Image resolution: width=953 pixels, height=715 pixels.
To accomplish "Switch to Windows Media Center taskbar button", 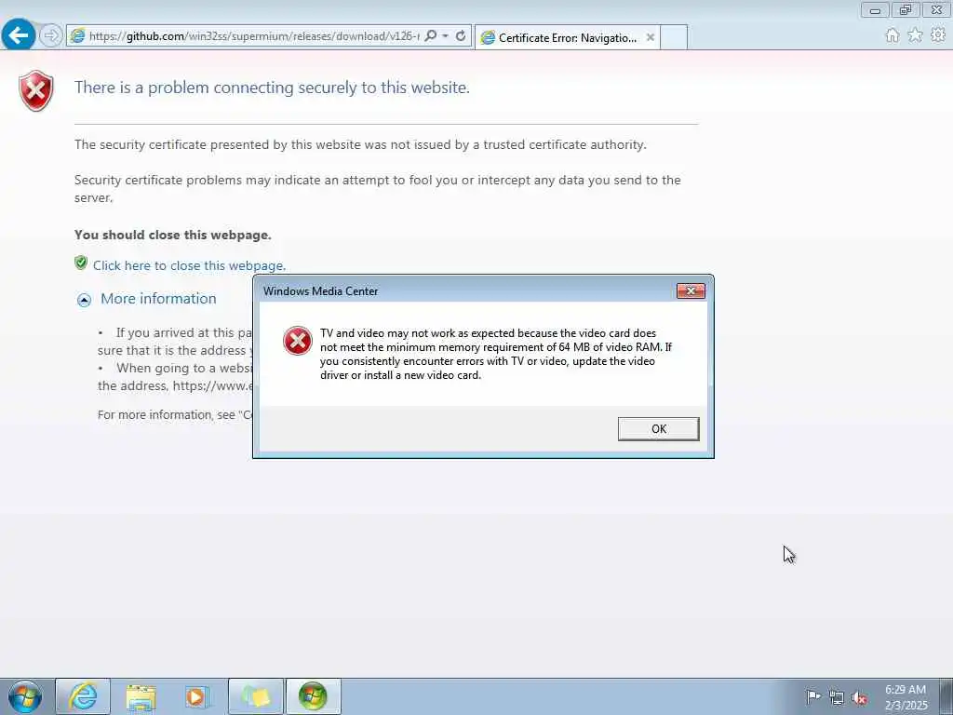I will [313, 696].
